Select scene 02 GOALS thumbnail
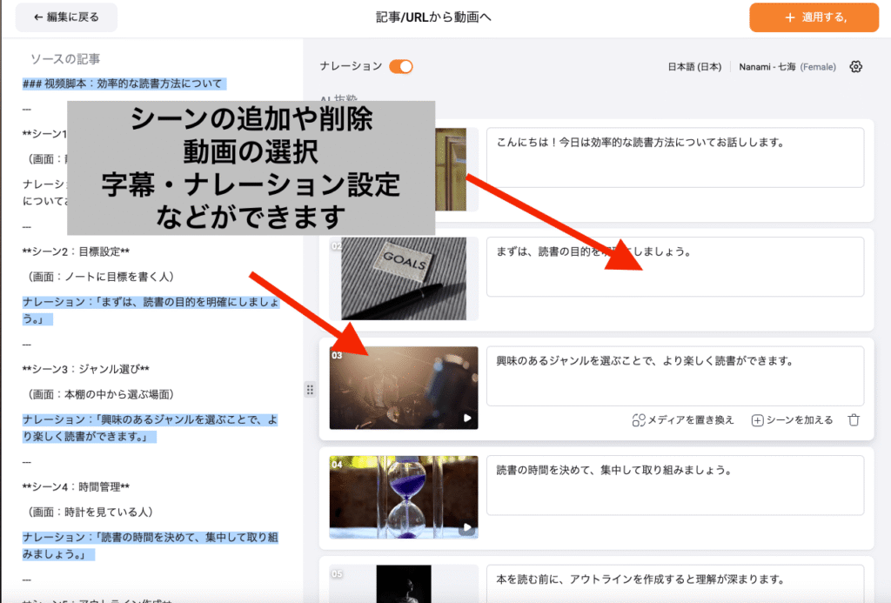Screen dimensions: 891x603 click(404, 278)
